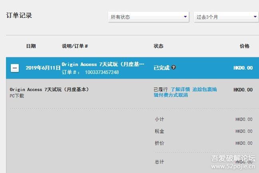Click the 价格 column header

coord(245,46)
